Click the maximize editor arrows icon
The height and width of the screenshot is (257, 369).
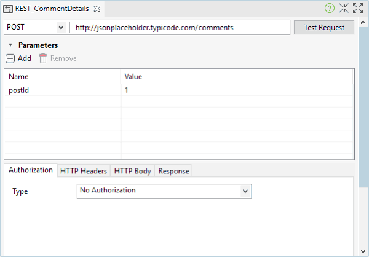click(x=358, y=8)
